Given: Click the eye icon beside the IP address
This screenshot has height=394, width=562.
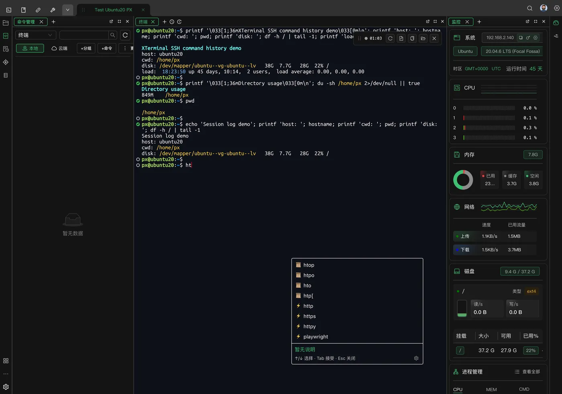Looking at the screenshot, I should click(536, 38).
